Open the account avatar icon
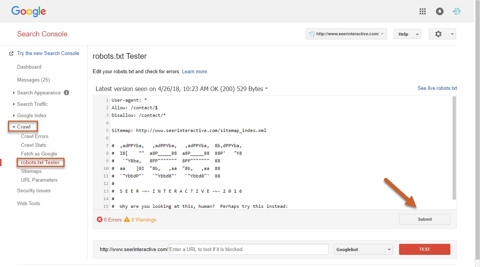Viewport: 480px width, 267px height. [x=457, y=11]
